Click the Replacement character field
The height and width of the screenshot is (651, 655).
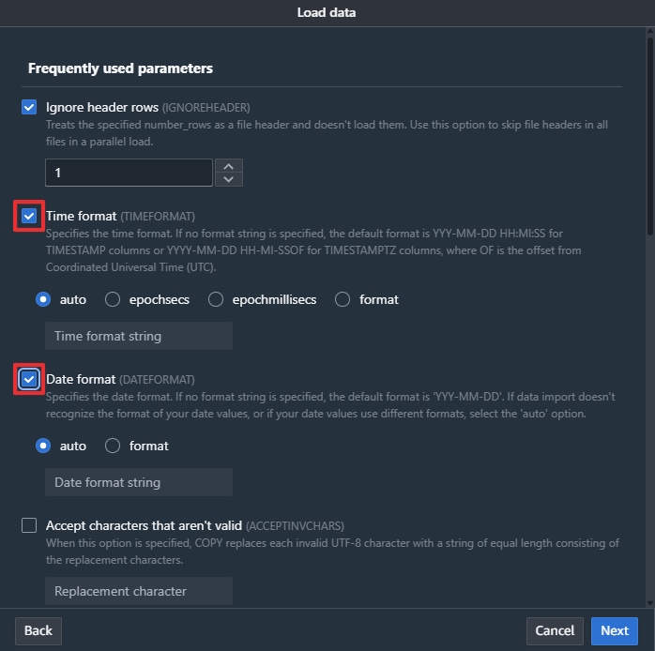pyautogui.click(x=138, y=591)
